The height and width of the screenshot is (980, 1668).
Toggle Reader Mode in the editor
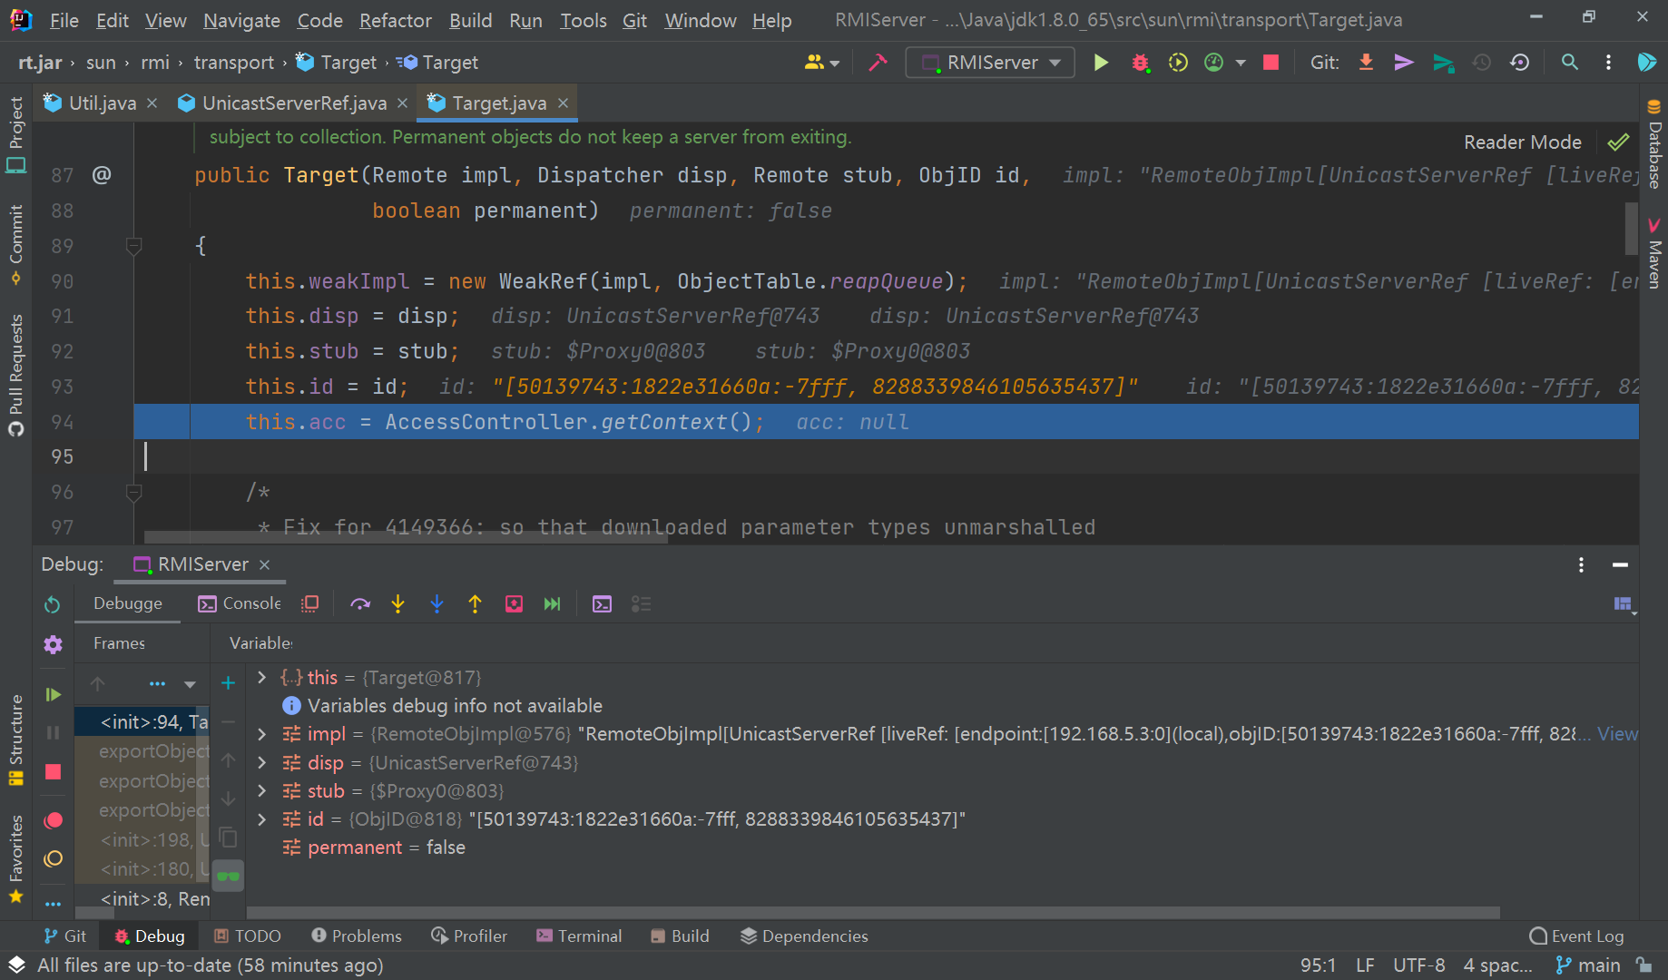click(1522, 142)
